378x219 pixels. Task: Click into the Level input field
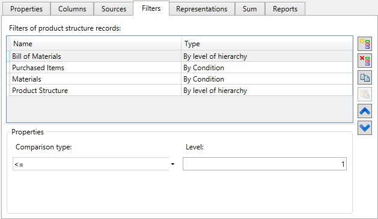pyautogui.click(x=264, y=164)
